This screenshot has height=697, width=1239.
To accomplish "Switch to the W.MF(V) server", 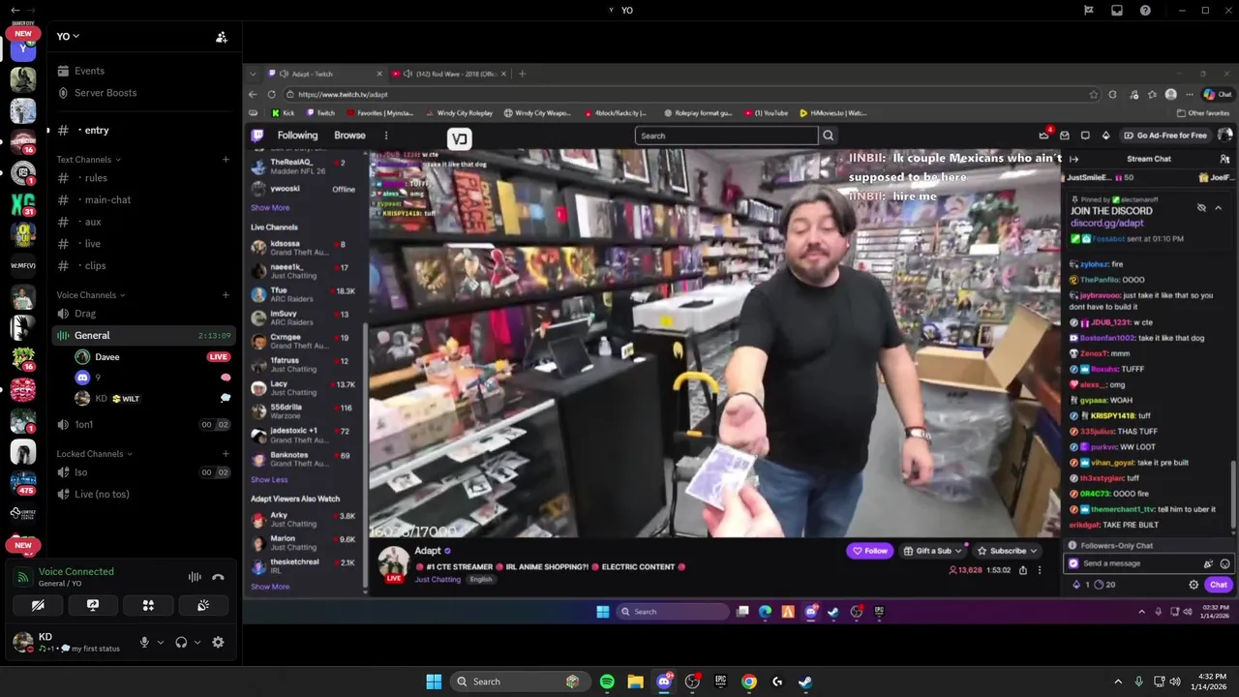I will (23, 265).
